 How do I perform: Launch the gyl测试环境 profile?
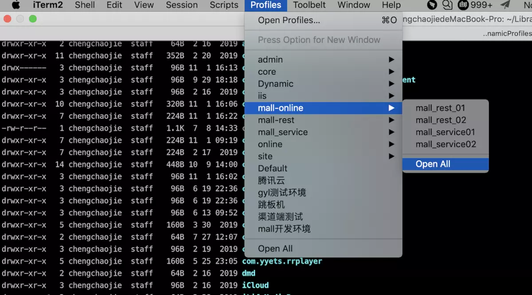(323, 193)
